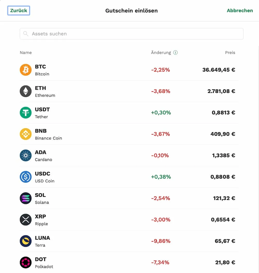The image size is (259, 273).
Task: Click the Cardano blue dotted icon
Action: 26,156
